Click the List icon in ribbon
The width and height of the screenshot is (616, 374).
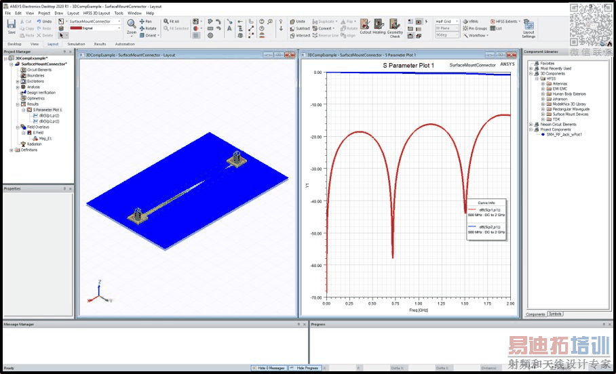[496, 28]
